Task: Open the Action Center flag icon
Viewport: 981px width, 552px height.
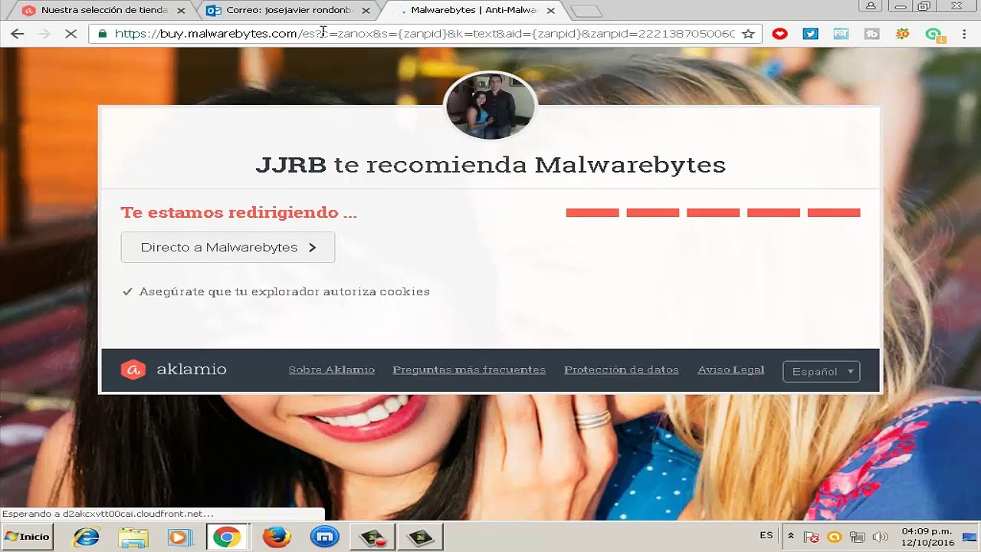Action: 812,537
